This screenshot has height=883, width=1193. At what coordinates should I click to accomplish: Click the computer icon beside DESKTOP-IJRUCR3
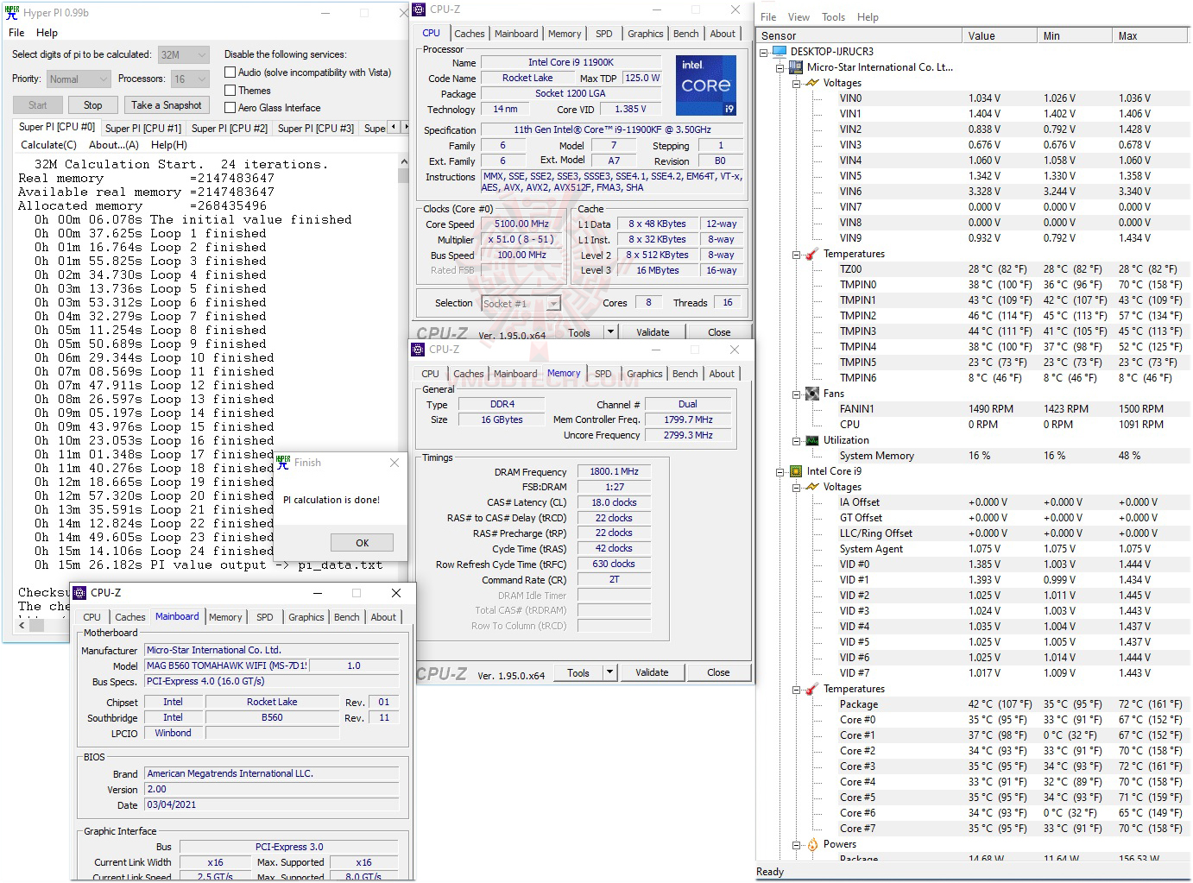pos(780,52)
